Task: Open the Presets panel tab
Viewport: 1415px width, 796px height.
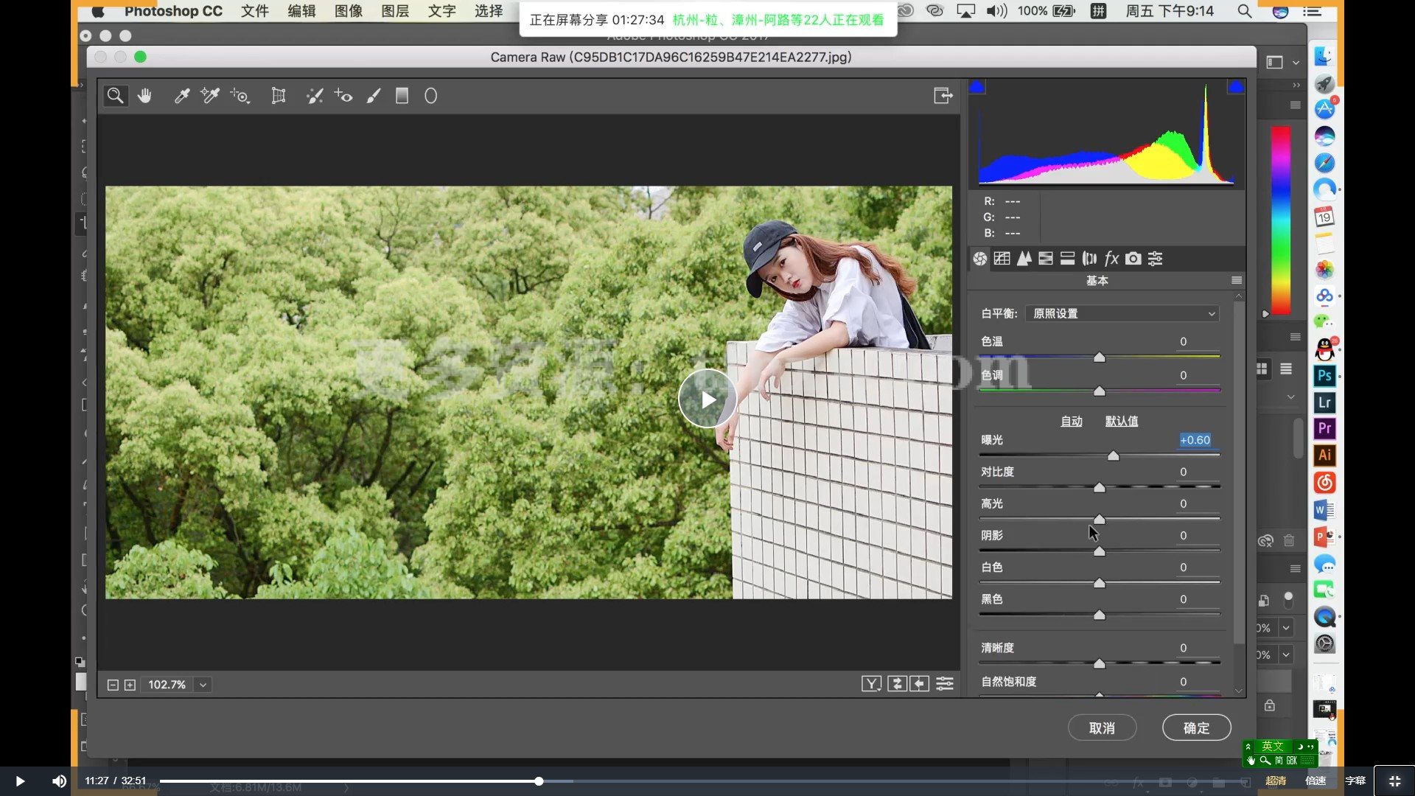Action: pyautogui.click(x=1156, y=259)
